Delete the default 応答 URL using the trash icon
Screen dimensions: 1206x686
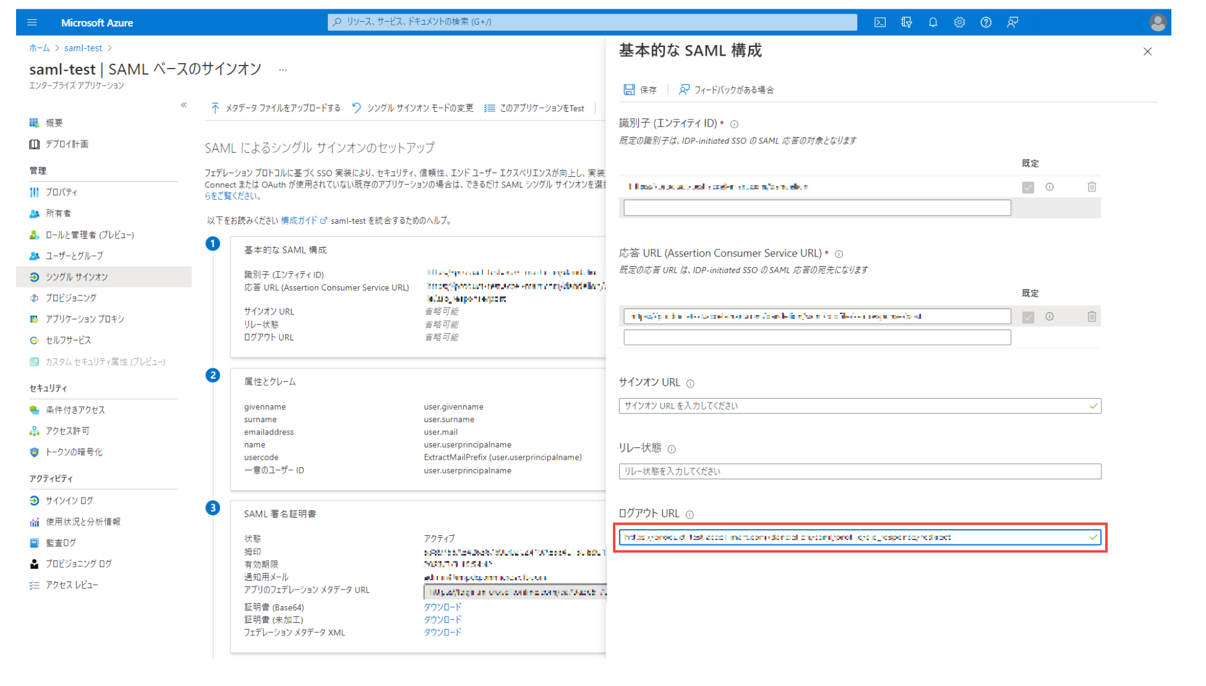point(1092,316)
